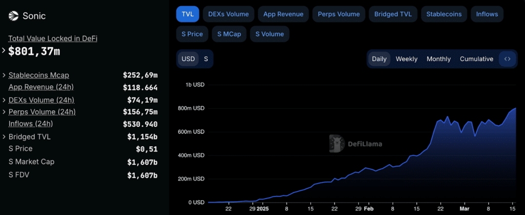Click the Sonic chain title

click(x=34, y=16)
